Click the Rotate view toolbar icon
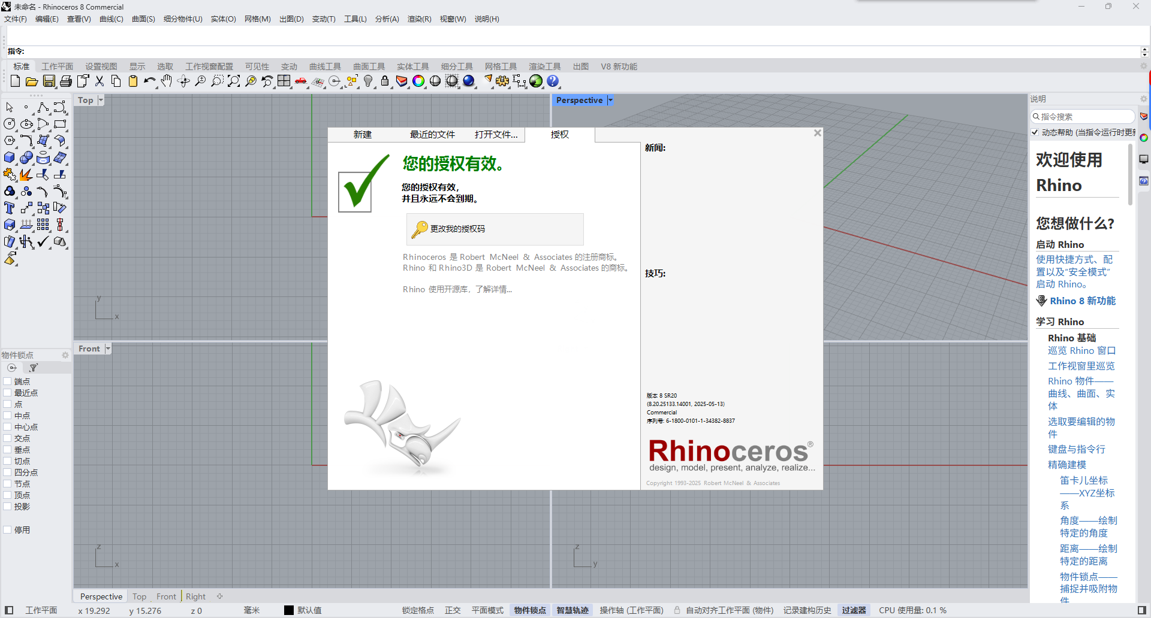This screenshot has height=618, width=1151. click(x=183, y=81)
